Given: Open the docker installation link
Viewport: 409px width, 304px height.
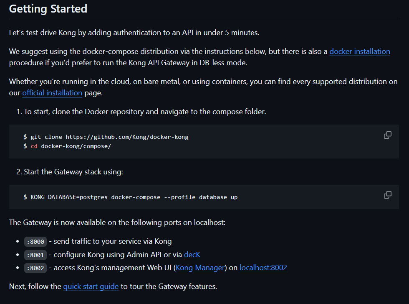Looking at the screenshot, I should [x=360, y=51].
